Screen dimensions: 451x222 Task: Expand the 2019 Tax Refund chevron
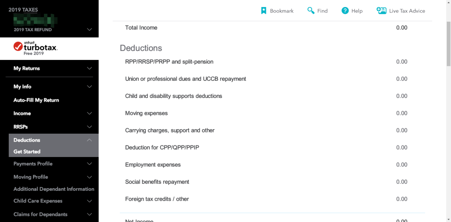[89, 30]
